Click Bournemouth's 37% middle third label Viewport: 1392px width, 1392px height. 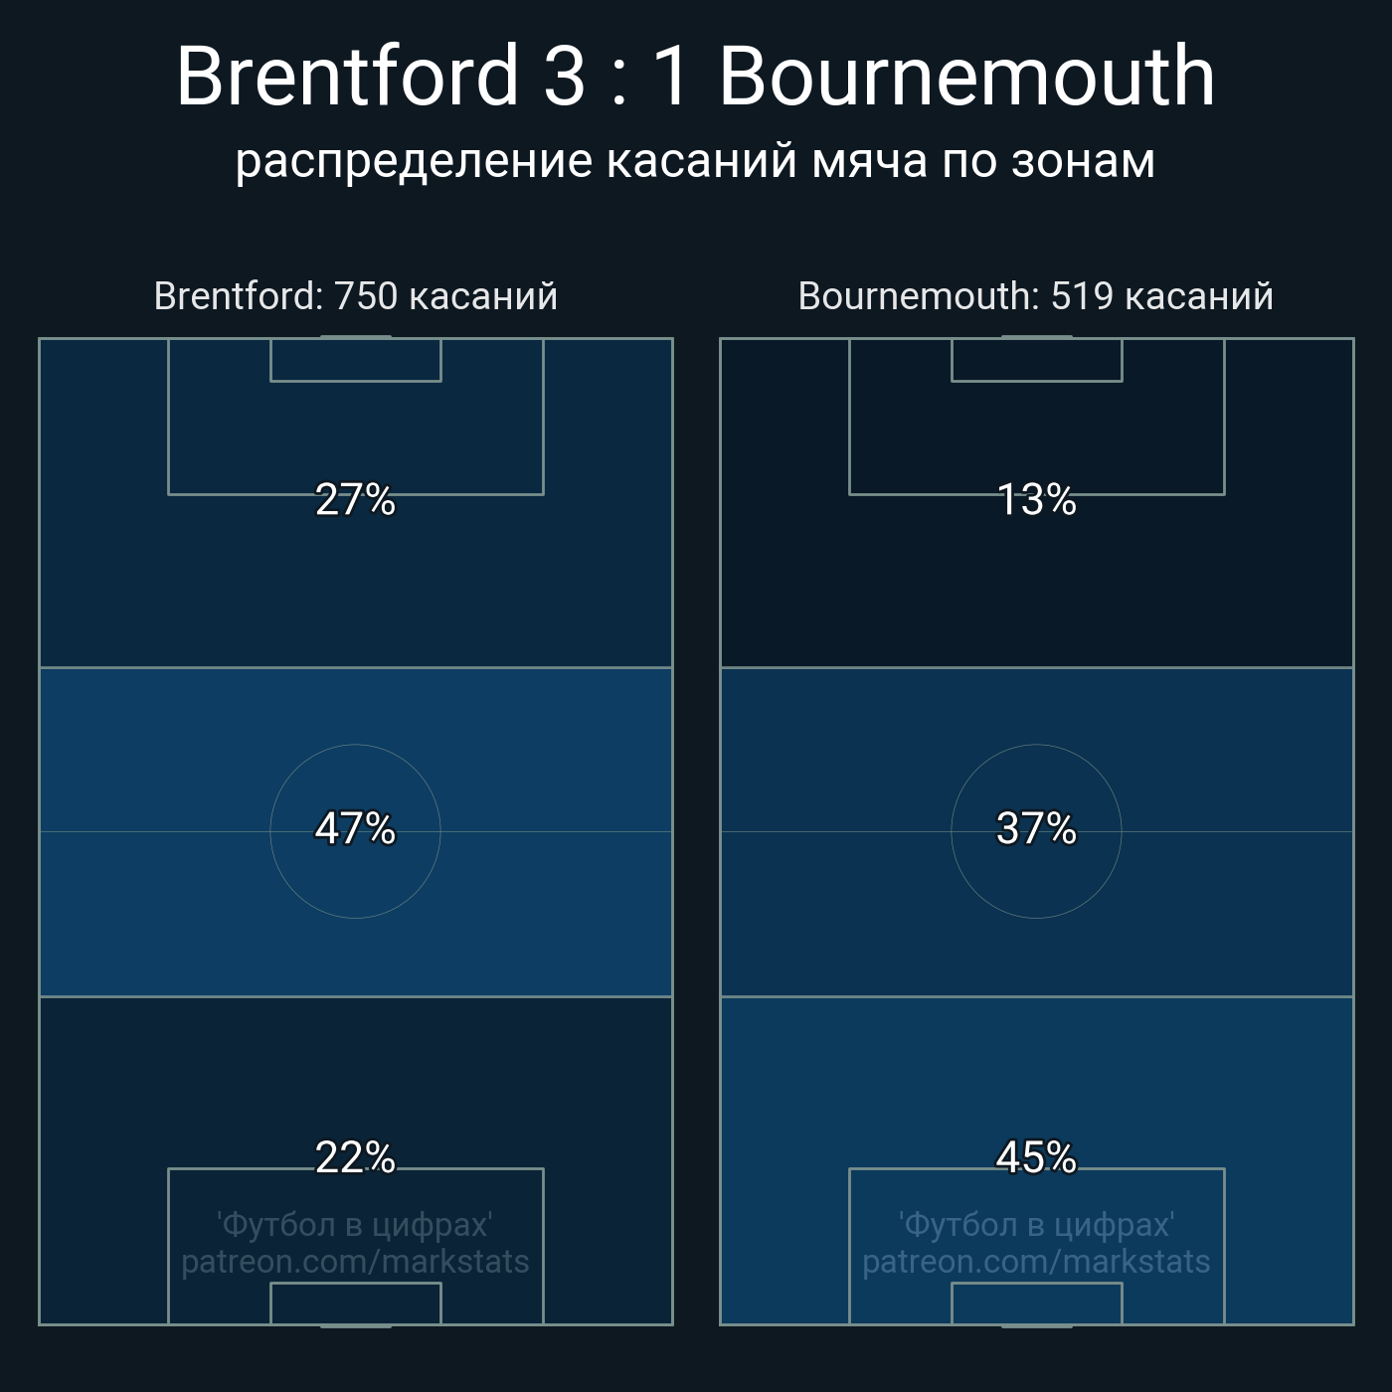(1036, 828)
